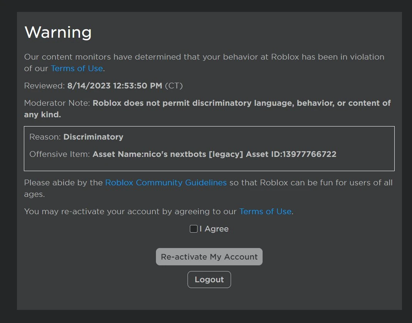This screenshot has width=412, height=323.
Task: Click the "I Agree" label text
Action: coord(214,229)
